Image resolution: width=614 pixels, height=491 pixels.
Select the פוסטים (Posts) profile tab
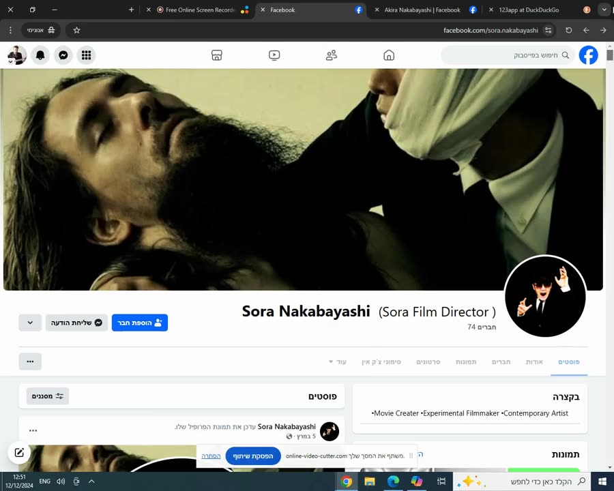coord(568,362)
